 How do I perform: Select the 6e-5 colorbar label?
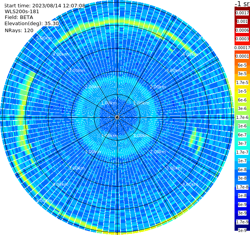coord(242,65)
